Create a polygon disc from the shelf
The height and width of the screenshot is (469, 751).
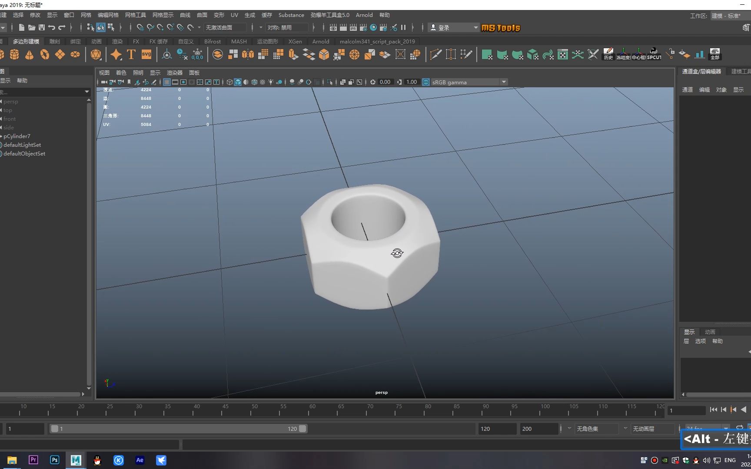pyautogui.click(x=75, y=55)
